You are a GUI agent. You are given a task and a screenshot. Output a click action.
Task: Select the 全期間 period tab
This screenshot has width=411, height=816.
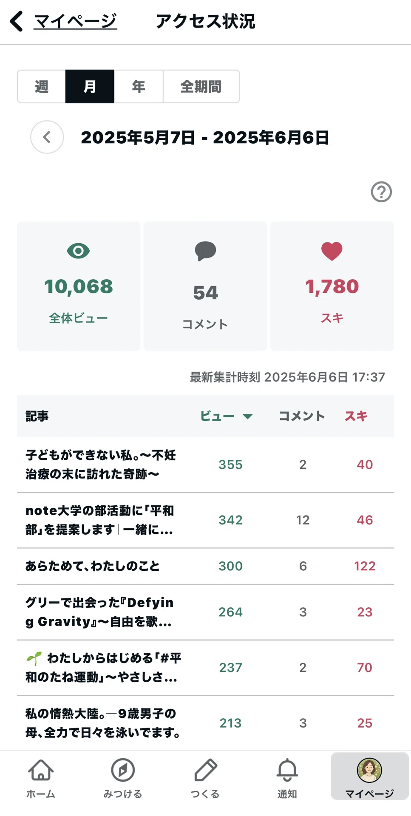coord(201,87)
